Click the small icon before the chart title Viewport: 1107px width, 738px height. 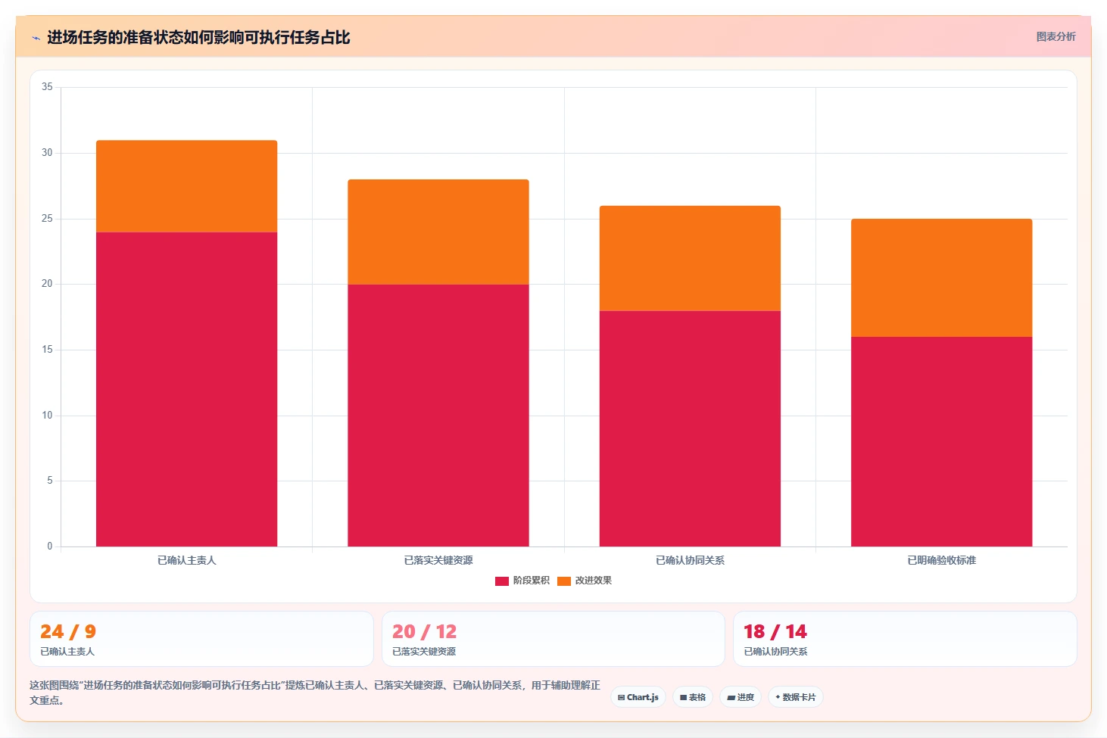point(36,38)
